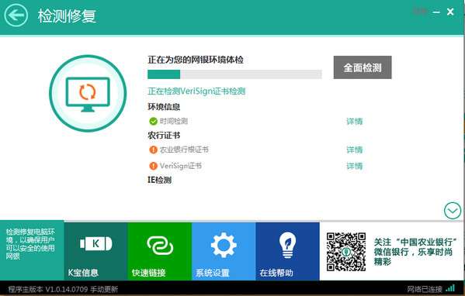The image size is (465, 296).
Task: Open 在线帮助 lightbulb tile
Action: 287,251
